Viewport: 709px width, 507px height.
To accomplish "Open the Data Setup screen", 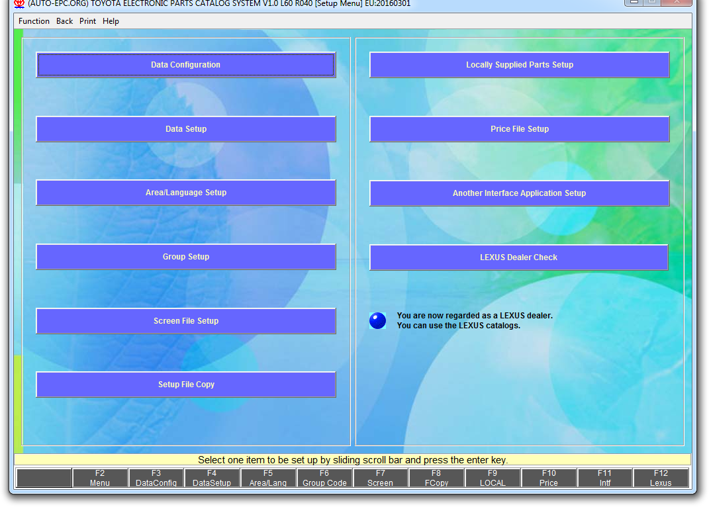I will (x=186, y=129).
